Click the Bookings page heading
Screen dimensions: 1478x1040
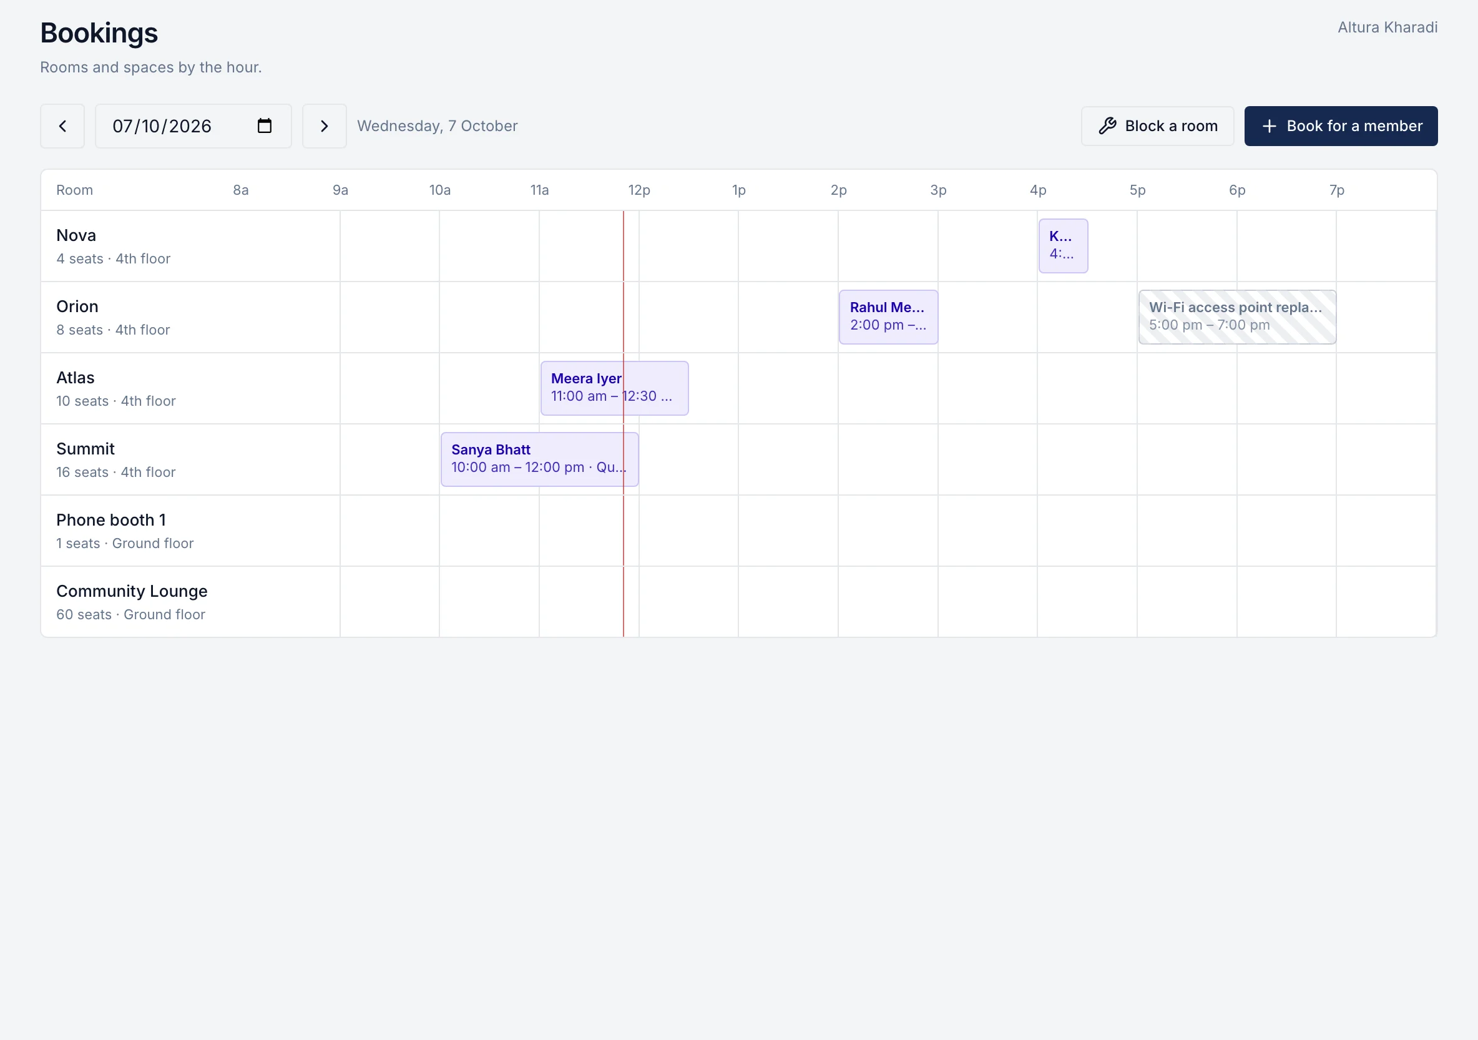(99, 33)
